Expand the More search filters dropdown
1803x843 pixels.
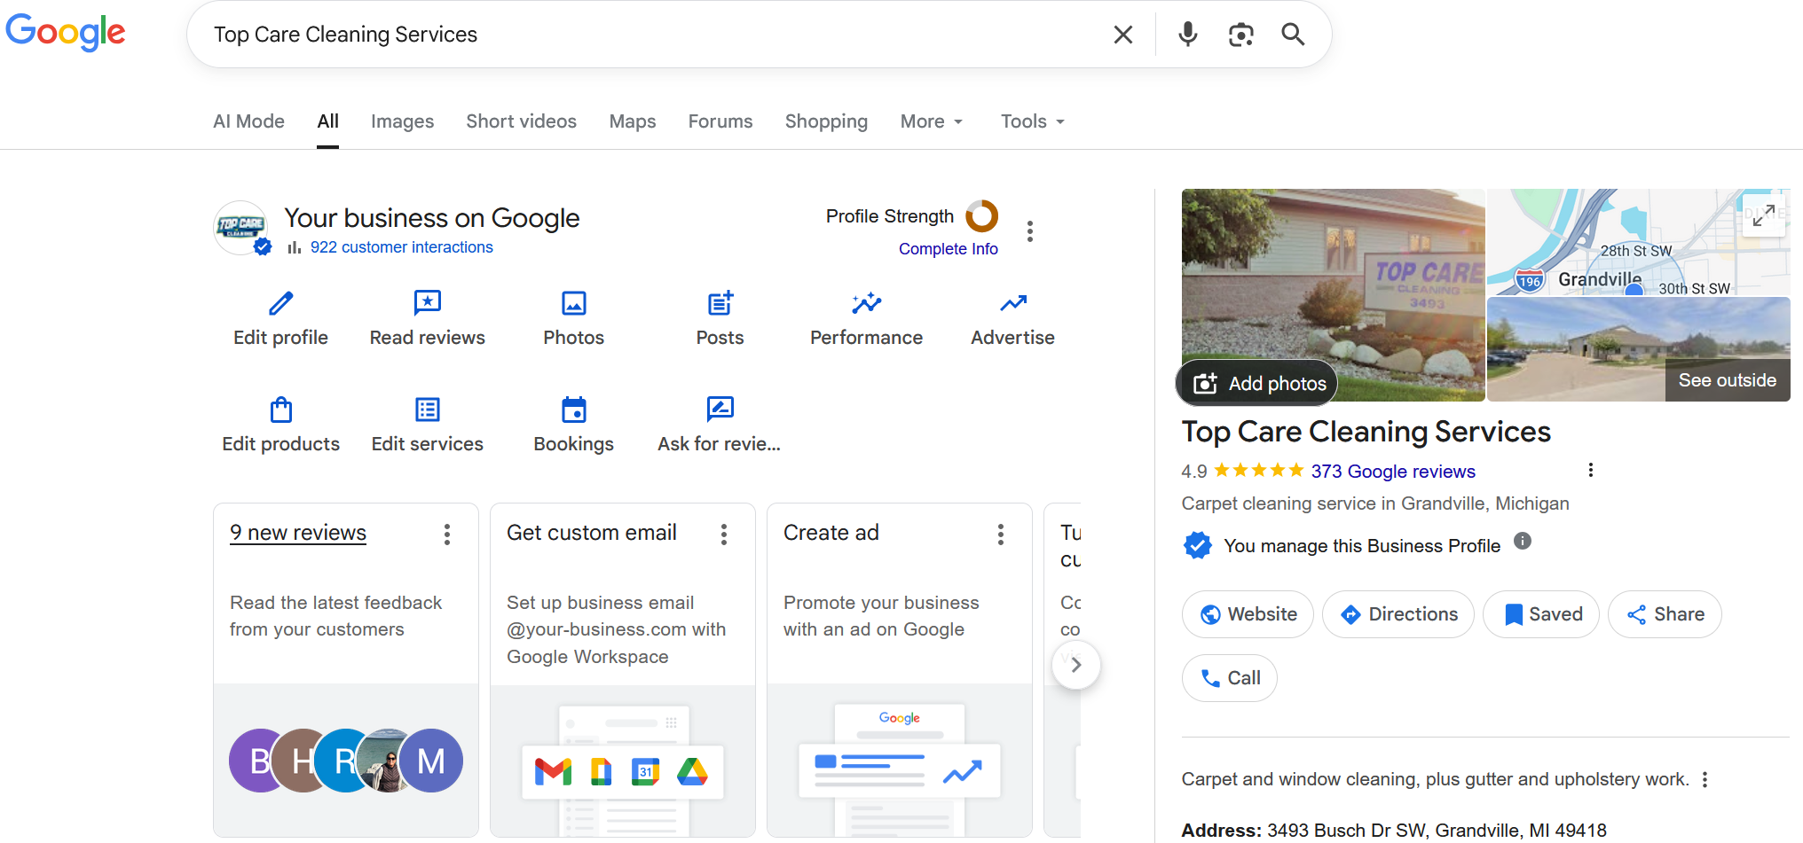[931, 121]
